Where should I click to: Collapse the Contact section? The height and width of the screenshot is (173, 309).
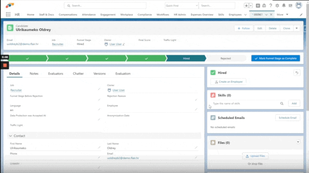tap(10, 136)
